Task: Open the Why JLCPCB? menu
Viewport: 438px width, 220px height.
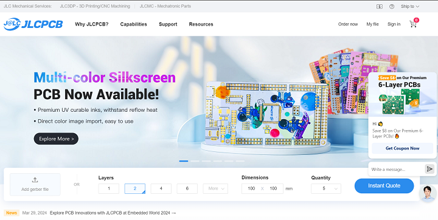Action: pos(92,24)
